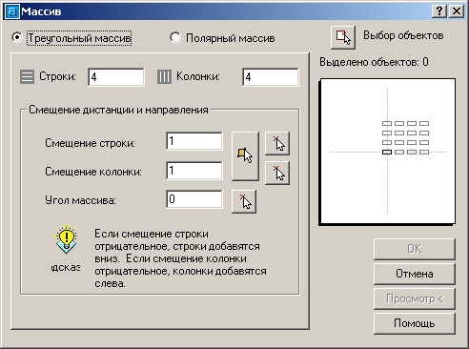Click the yellow lightbulb hint icon

pyautogui.click(x=66, y=238)
